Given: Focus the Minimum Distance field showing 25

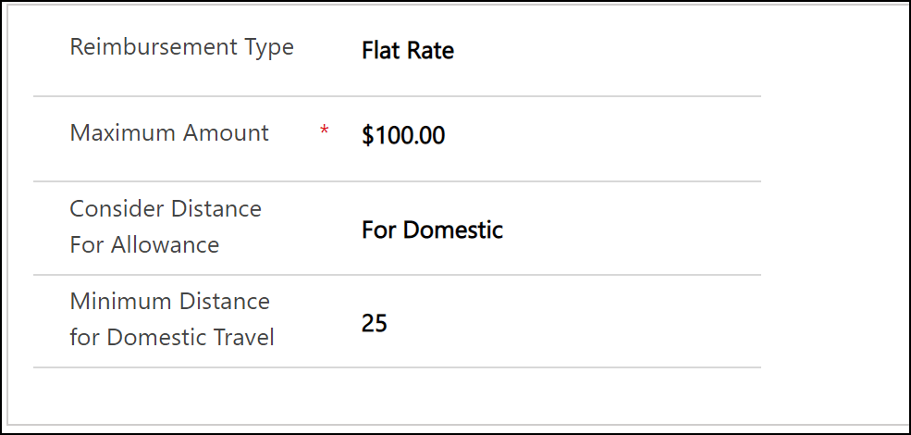Looking at the screenshot, I should click(x=375, y=324).
